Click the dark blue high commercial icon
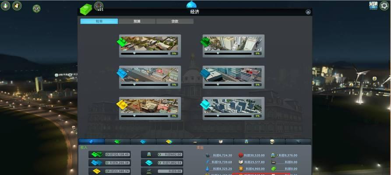This screenshot has width=391, height=175. (205, 73)
